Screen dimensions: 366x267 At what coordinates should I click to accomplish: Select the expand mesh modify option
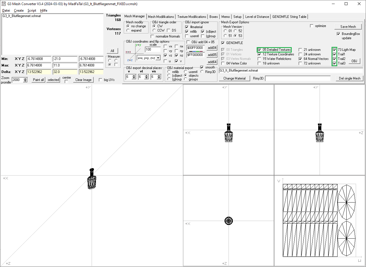[128, 30]
